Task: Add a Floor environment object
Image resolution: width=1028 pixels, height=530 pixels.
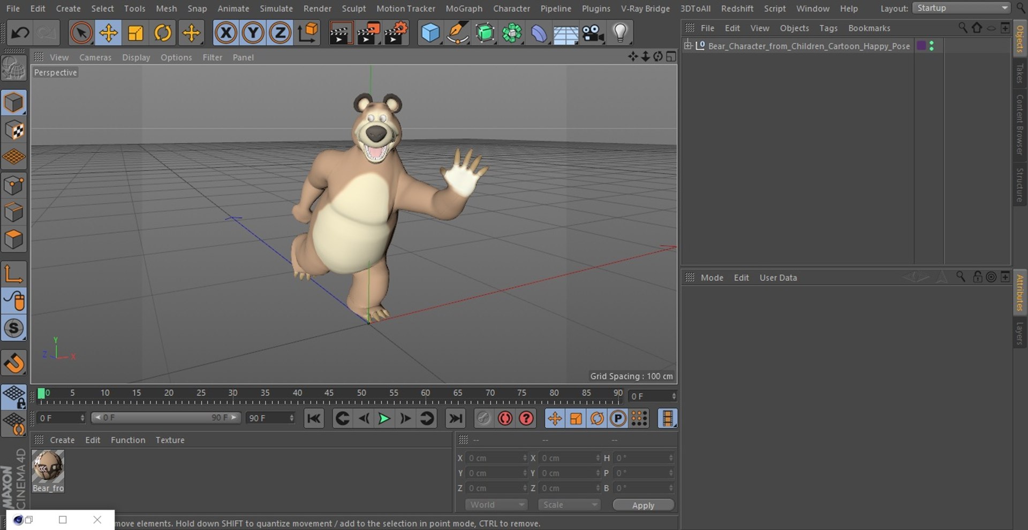Action: pos(566,33)
